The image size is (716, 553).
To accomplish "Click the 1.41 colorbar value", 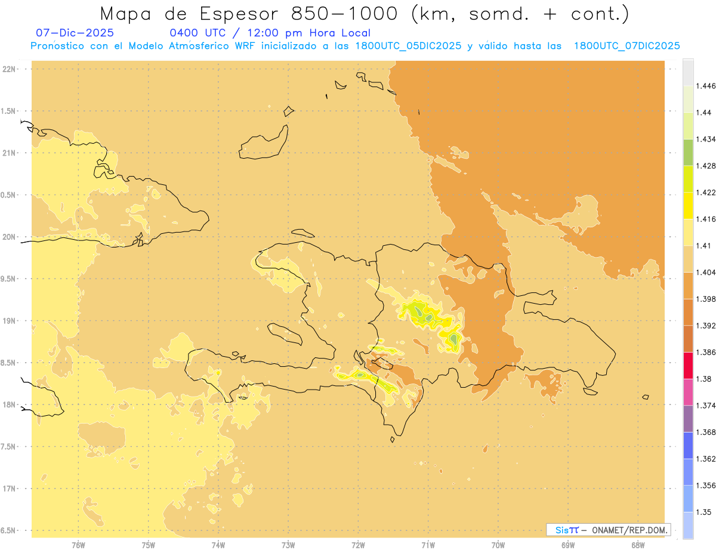I will [704, 246].
